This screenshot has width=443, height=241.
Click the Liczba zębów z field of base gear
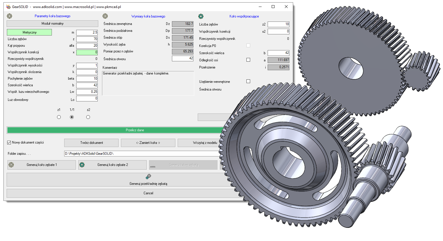[87, 39]
